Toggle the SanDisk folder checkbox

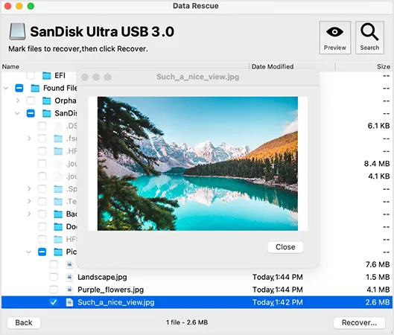pos(31,113)
